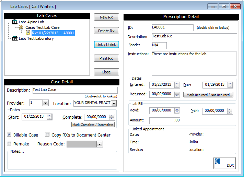
Task: Open the Provider dropdown
Action: click(45, 103)
